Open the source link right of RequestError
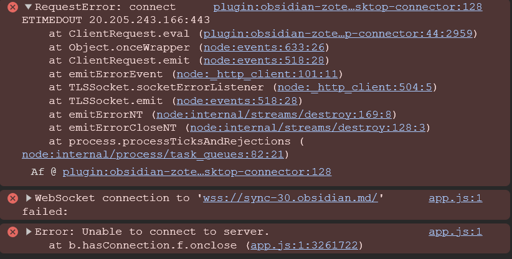 tap(348, 7)
